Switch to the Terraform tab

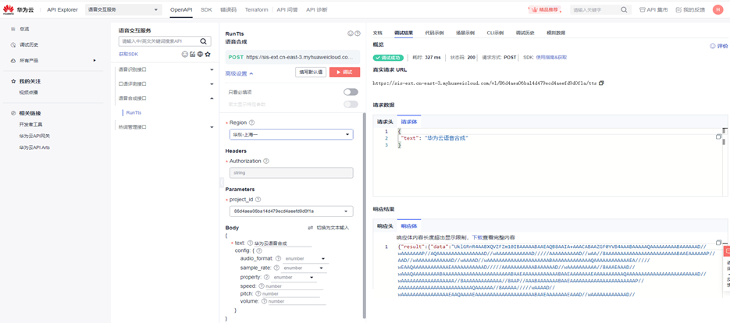tap(257, 9)
